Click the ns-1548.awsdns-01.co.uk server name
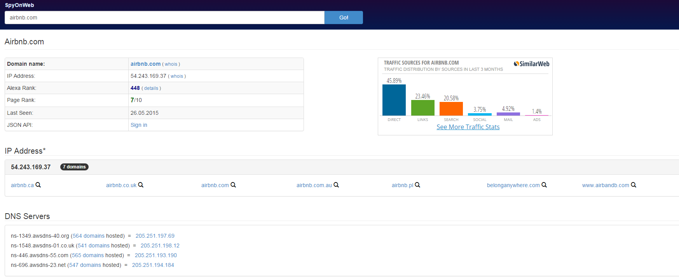This screenshot has width=679, height=277. (x=42, y=245)
